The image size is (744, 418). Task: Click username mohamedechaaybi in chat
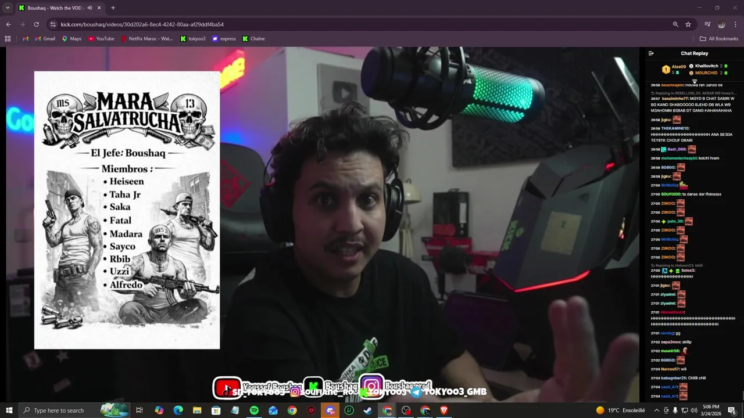pos(678,158)
